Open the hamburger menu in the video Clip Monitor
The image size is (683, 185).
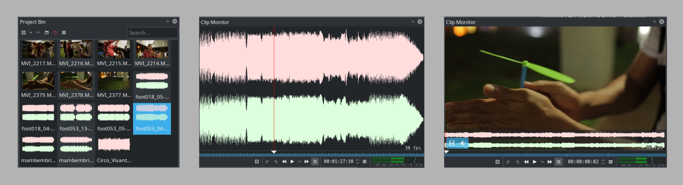point(610,162)
